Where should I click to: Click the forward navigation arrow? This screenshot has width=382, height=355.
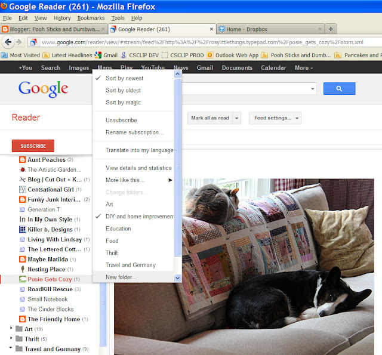19,42
